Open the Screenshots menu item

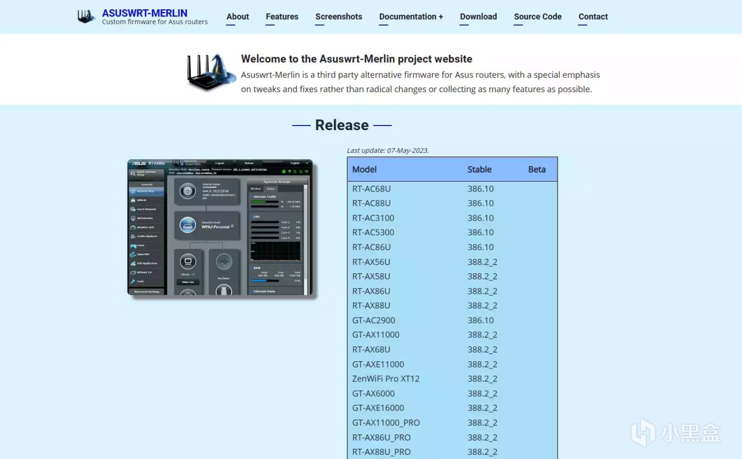point(339,16)
